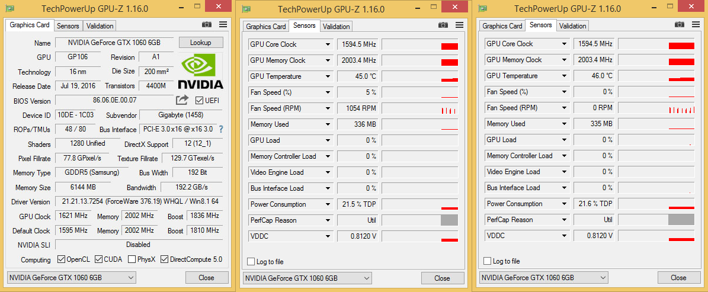This screenshot has height=292, width=708.
Task: Click Fan Speed (RPM) graph in middle window
Action: point(420,108)
